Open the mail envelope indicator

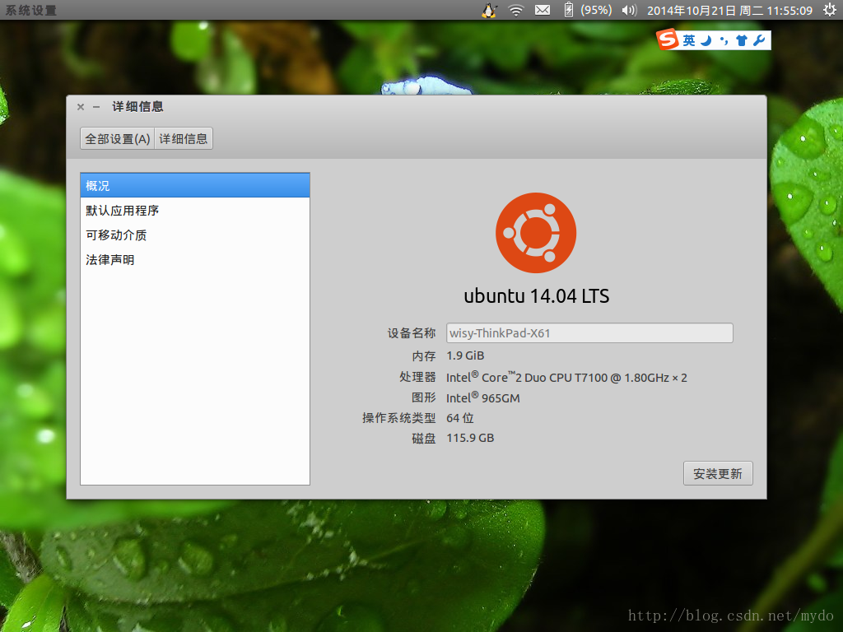click(543, 10)
